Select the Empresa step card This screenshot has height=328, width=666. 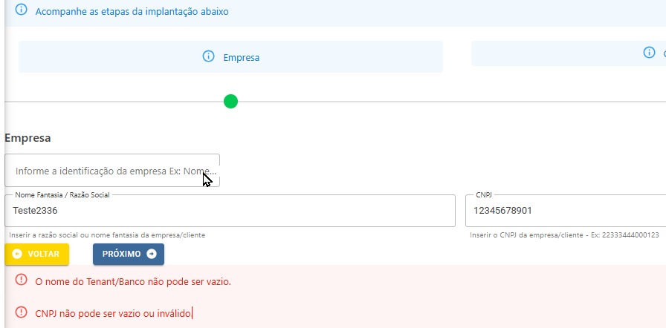coord(230,57)
